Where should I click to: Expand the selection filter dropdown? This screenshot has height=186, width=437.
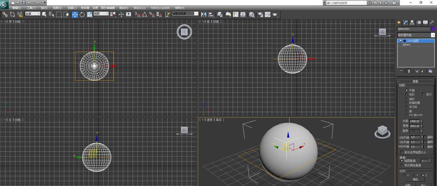click(x=32, y=14)
